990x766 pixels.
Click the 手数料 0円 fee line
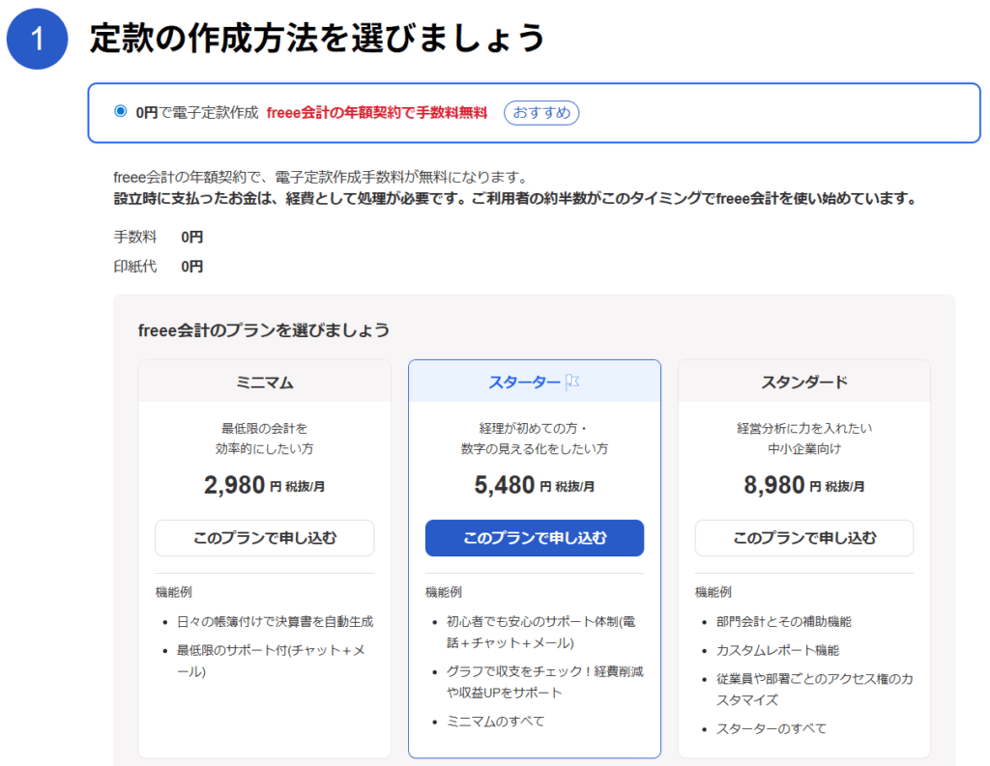point(159,238)
